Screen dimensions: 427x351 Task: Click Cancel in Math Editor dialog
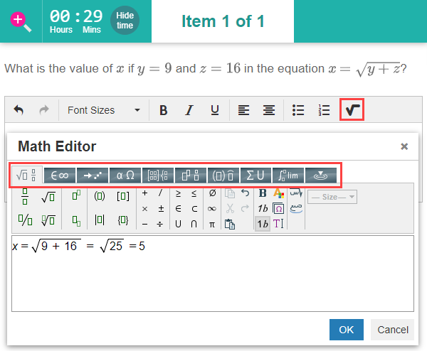[x=392, y=330]
